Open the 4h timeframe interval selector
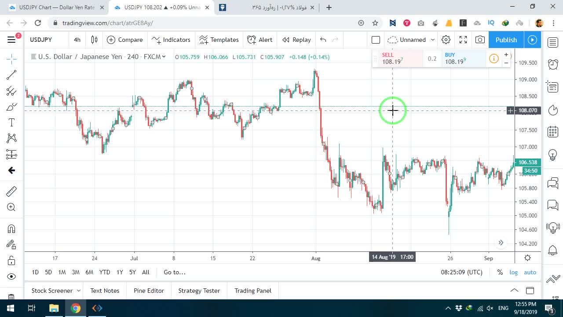Screen dimensions: 563x317 (x=77, y=40)
